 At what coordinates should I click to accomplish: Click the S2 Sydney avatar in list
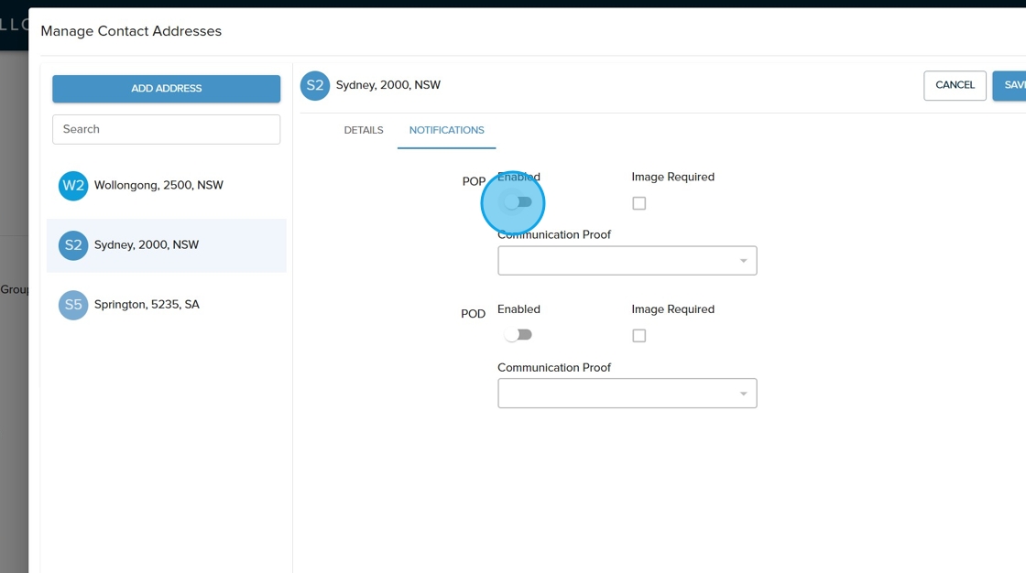[73, 245]
